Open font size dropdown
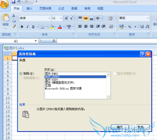Image resolution: width=157 pixels, height=140 pixels. click(61, 18)
